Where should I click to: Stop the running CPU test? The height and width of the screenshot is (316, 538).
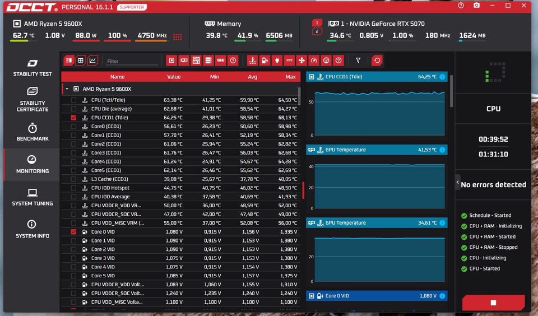click(493, 303)
